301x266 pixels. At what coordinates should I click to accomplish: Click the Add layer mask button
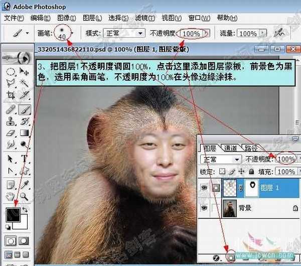click(x=231, y=257)
